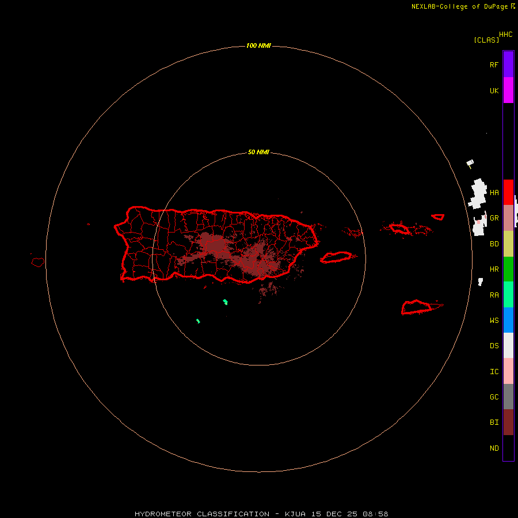Click the "HA" legend label
Screen dimensions: 518x518
coord(494,193)
